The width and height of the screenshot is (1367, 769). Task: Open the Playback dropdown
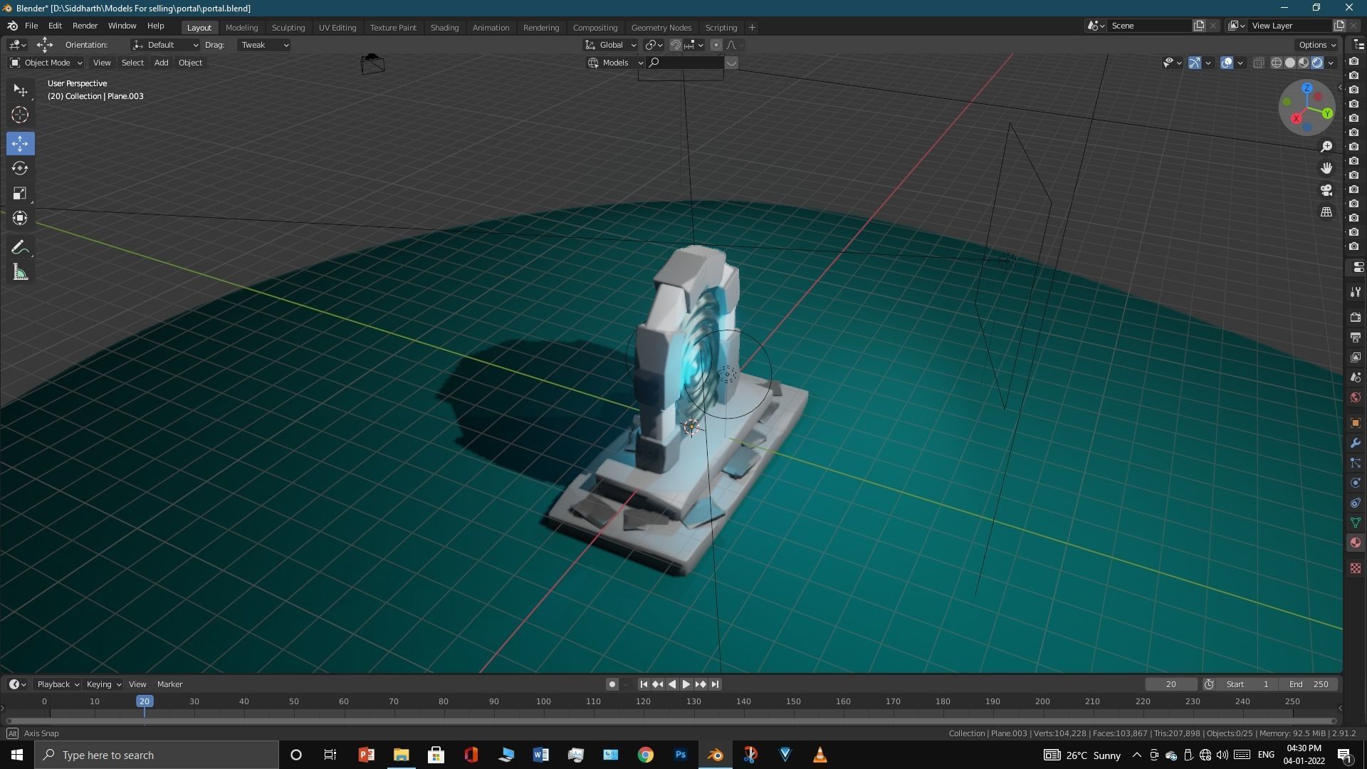(x=58, y=684)
